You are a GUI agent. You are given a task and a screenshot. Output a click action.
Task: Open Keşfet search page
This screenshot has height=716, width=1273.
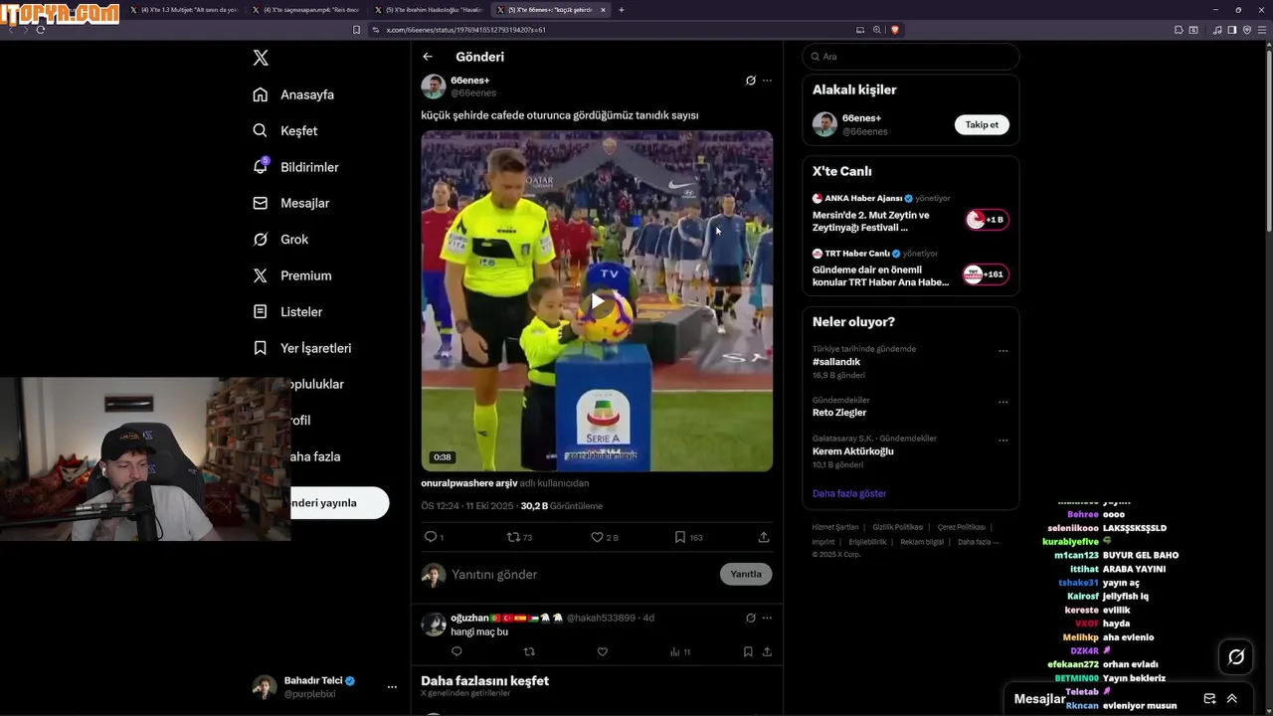point(285,130)
